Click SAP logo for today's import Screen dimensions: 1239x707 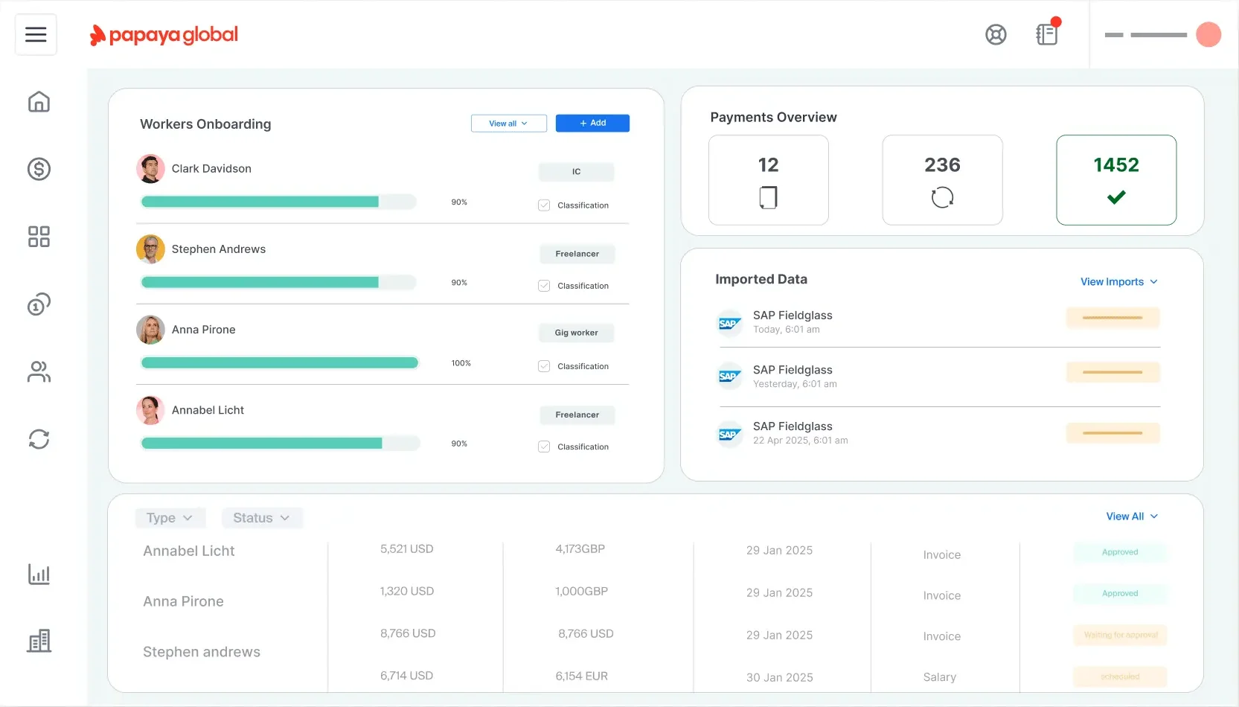[x=729, y=323]
